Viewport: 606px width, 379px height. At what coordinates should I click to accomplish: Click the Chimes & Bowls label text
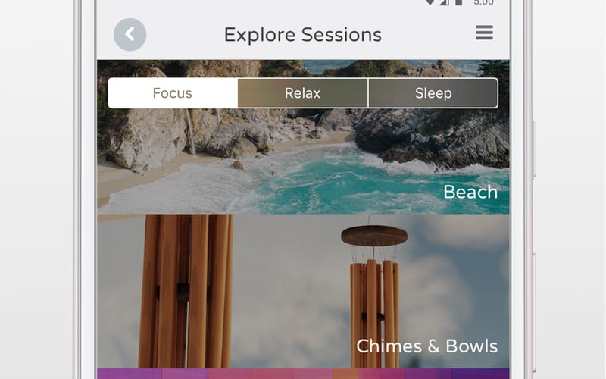(x=426, y=346)
